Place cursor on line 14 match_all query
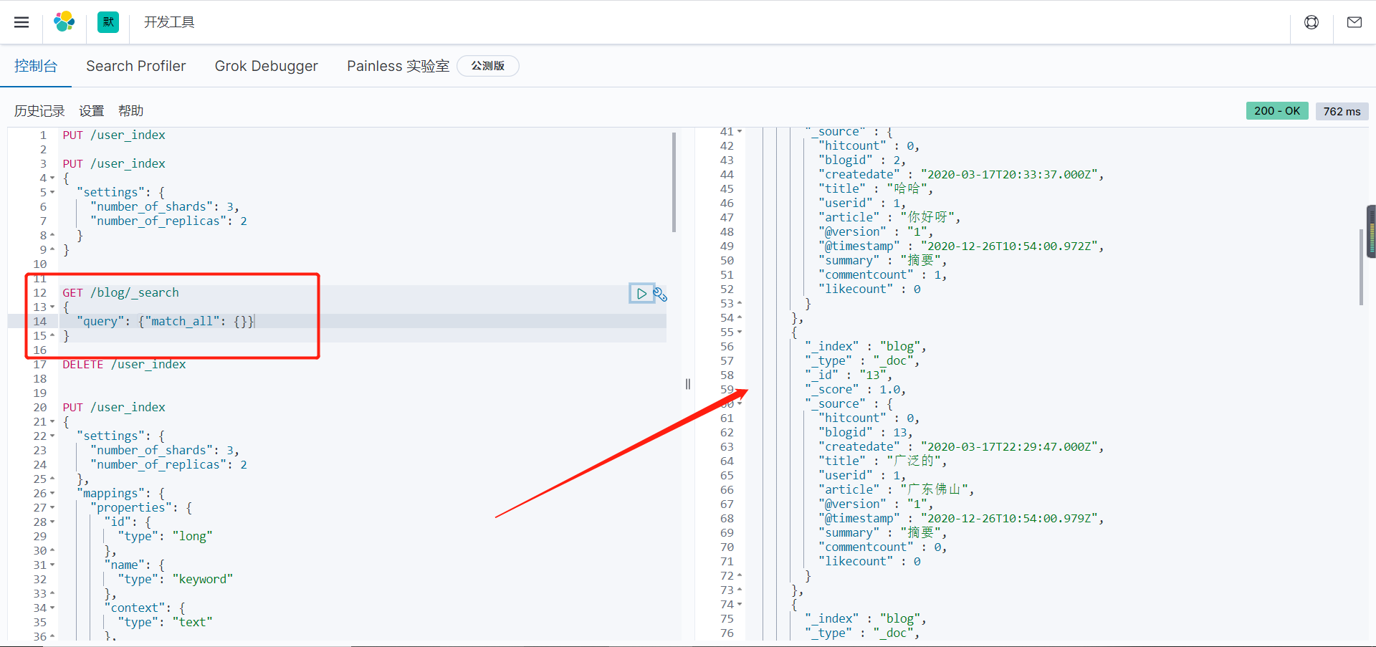Image resolution: width=1376 pixels, height=647 pixels. [166, 321]
